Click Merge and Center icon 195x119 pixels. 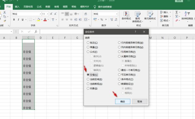pyautogui.click(x=86, y=20)
